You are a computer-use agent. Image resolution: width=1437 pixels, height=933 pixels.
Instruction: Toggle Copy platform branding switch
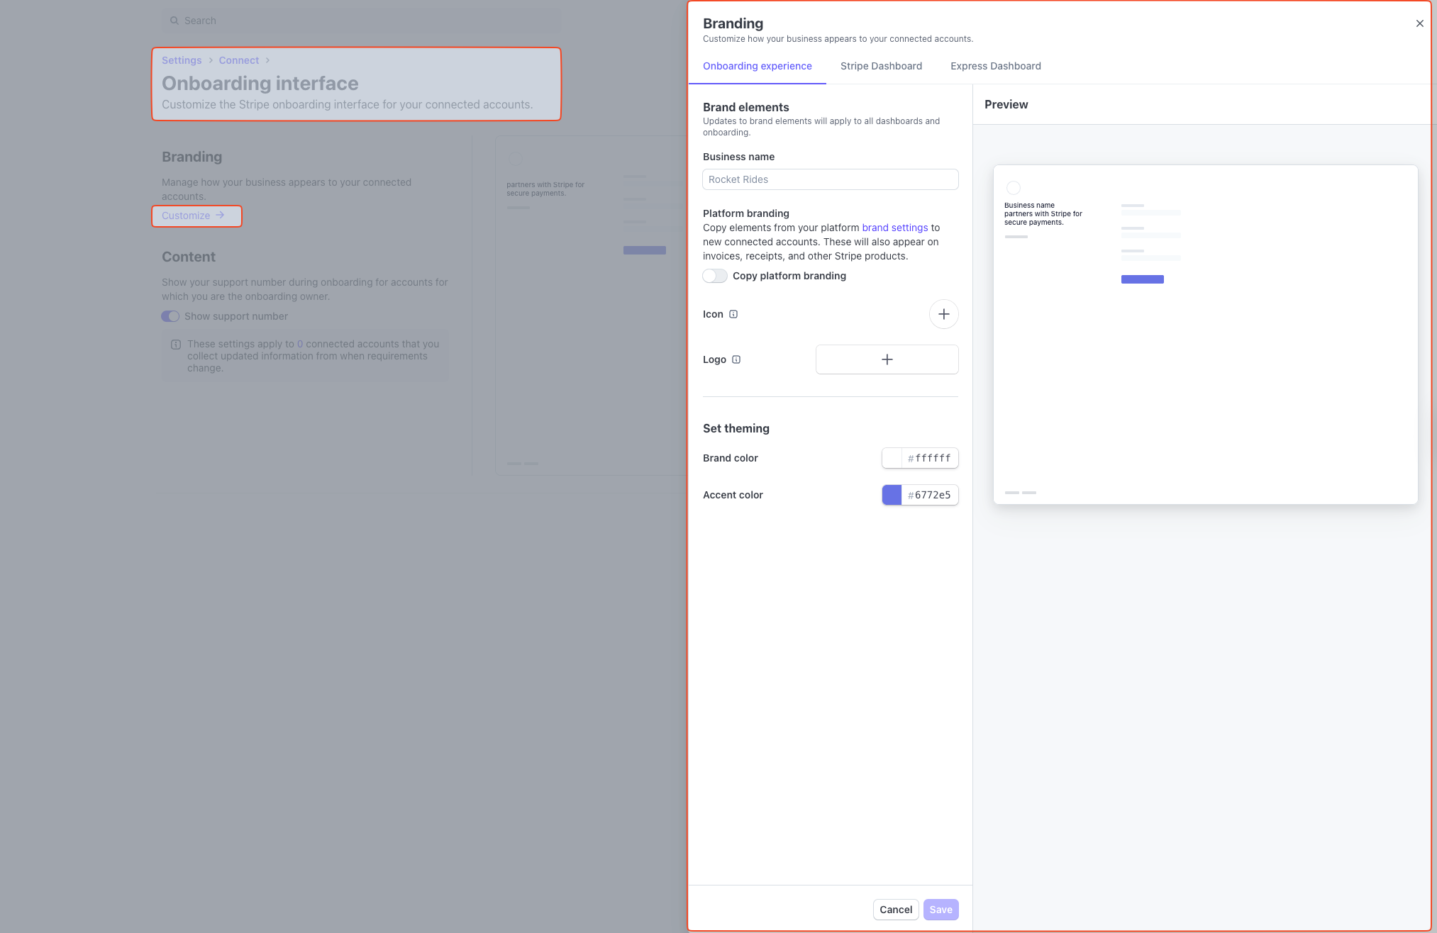(715, 276)
